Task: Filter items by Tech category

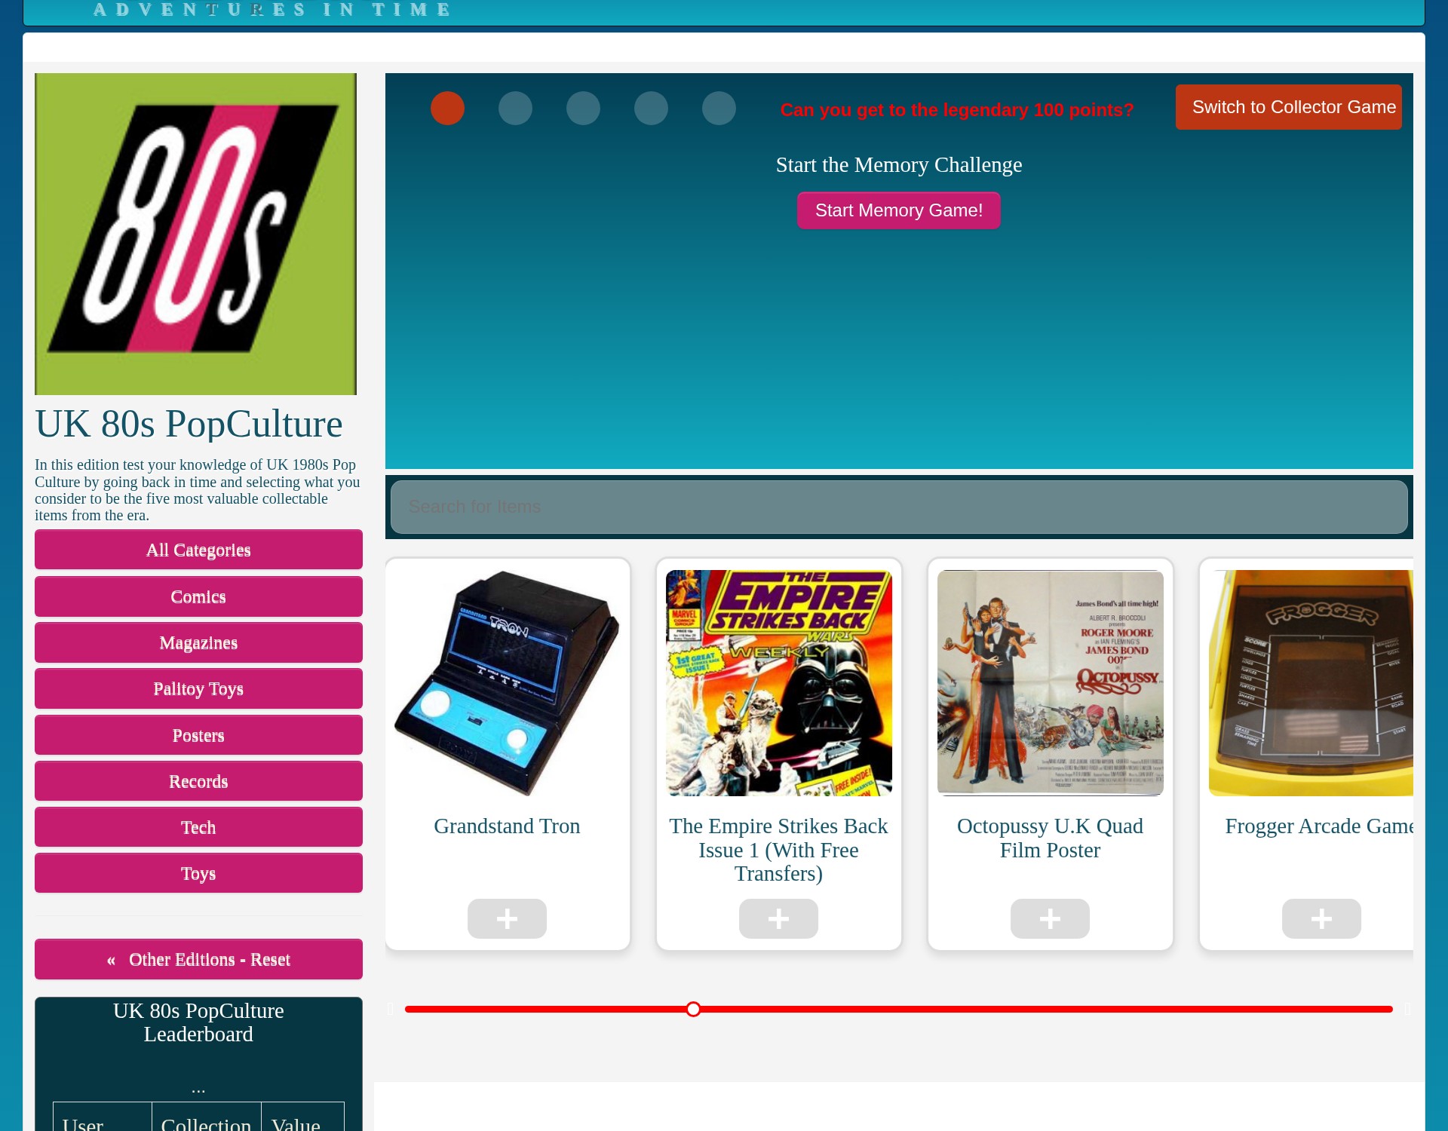Action: pyautogui.click(x=198, y=827)
